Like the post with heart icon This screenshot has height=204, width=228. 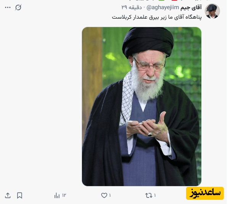(104, 196)
